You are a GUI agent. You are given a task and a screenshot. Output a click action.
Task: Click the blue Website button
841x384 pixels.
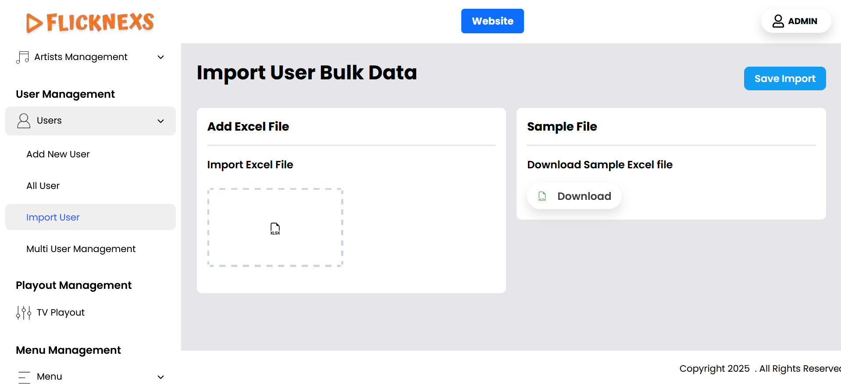coord(492,21)
